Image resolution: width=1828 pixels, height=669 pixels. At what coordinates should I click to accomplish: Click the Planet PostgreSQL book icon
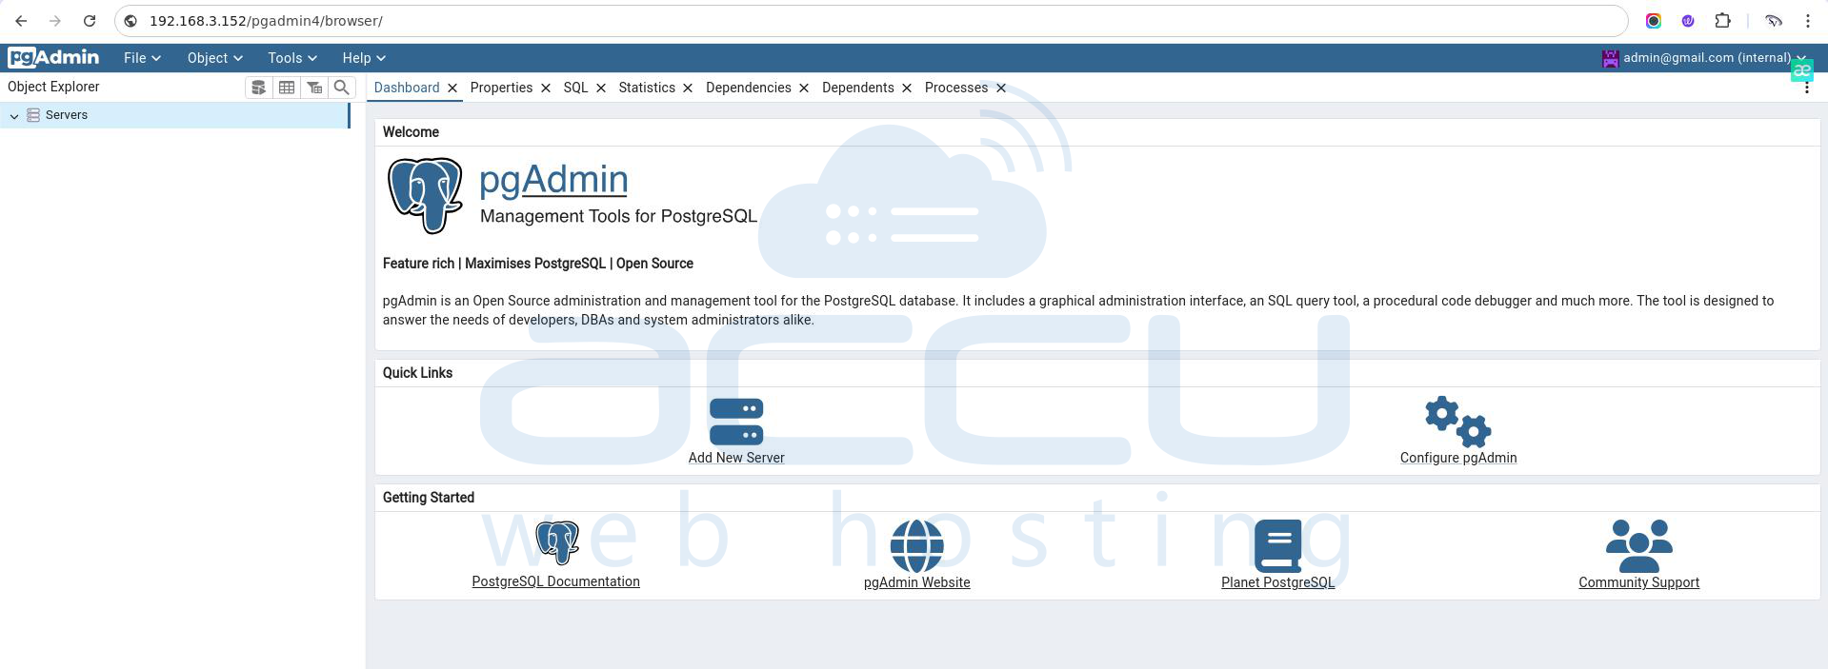tap(1277, 545)
